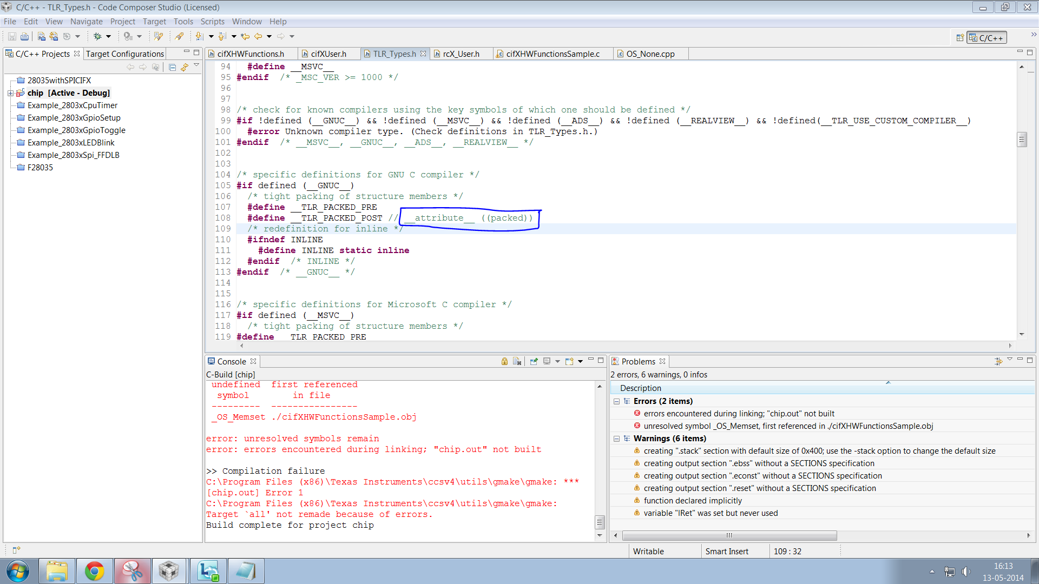Open Windows Explorer from the taskbar
Image resolution: width=1039 pixels, height=584 pixels.
[x=57, y=571]
